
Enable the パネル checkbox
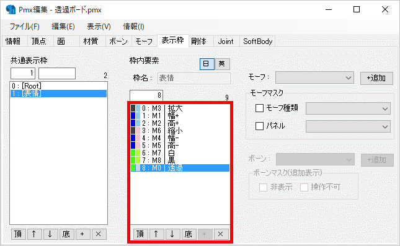point(259,126)
